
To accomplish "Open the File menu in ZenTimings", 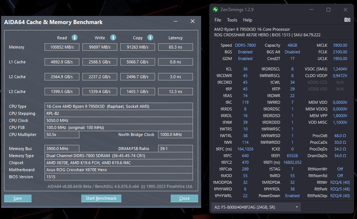I will pos(218,20).
